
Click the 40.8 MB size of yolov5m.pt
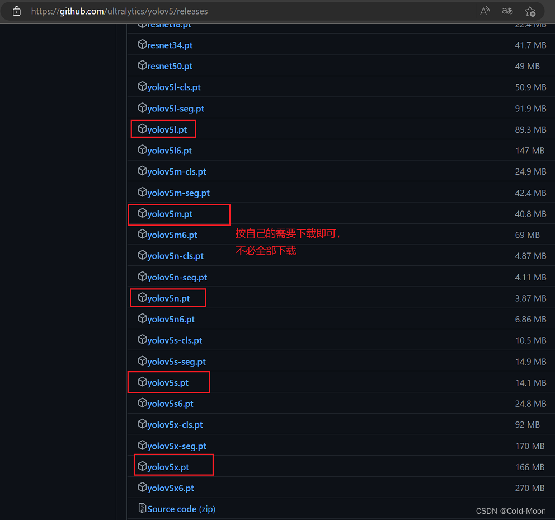point(530,214)
